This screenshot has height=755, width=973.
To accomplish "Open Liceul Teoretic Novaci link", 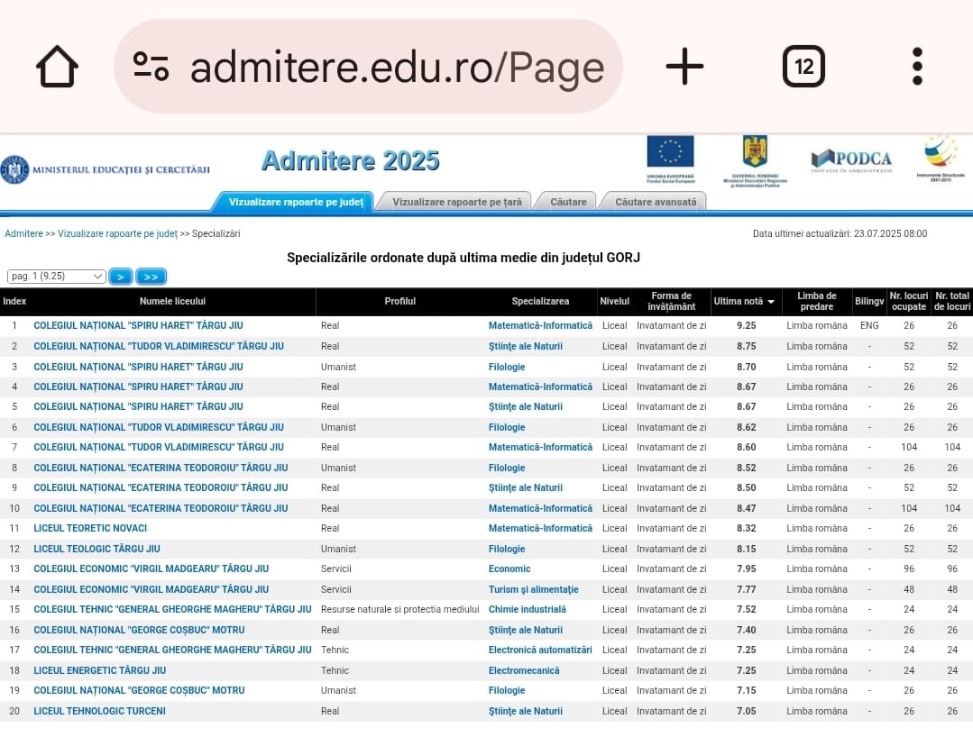I will coord(90,528).
